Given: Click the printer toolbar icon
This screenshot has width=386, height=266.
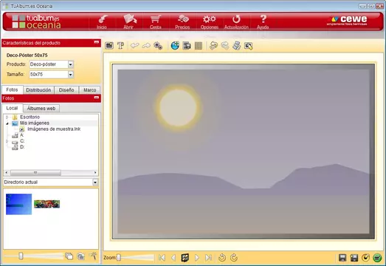Looking at the screenshot, I should click(x=237, y=46).
